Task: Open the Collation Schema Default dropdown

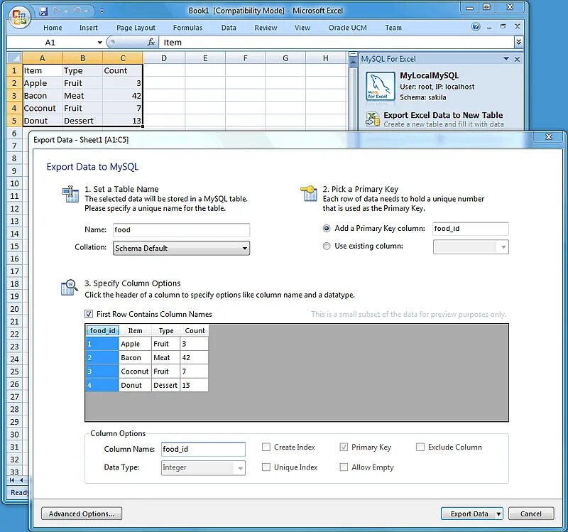Action: pyautogui.click(x=181, y=248)
